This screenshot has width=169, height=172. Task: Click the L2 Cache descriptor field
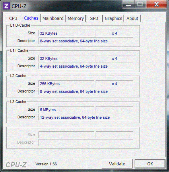tap(86, 91)
